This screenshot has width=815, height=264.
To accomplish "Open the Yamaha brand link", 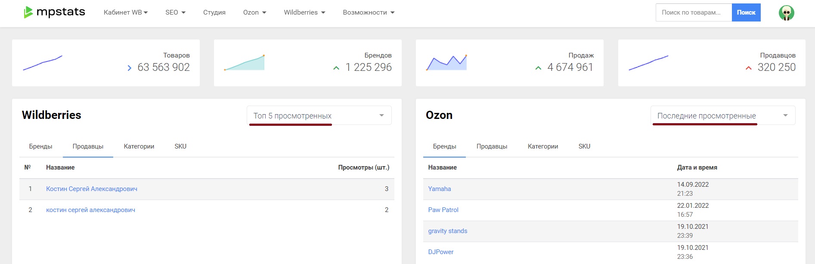I will tap(440, 189).
